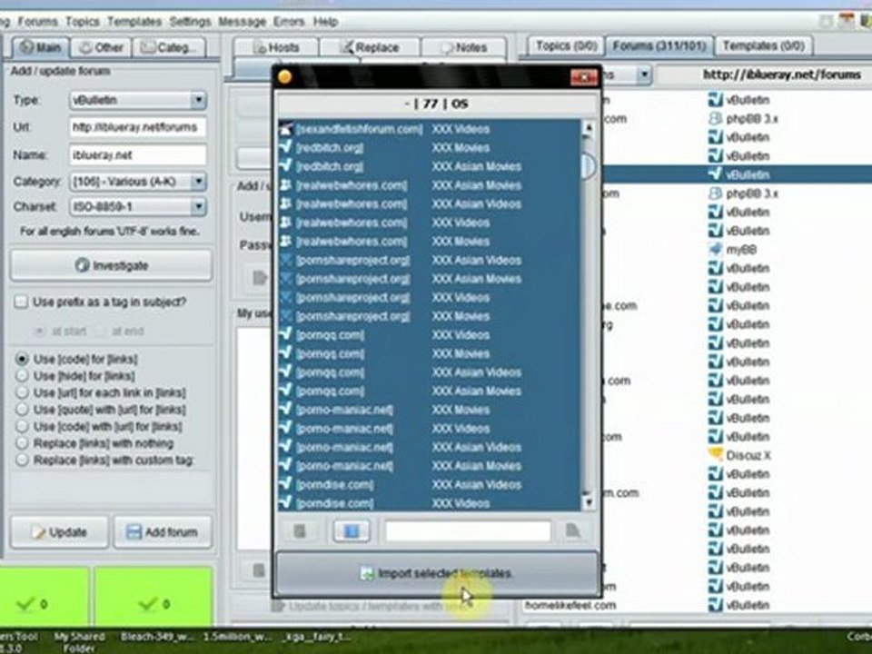Screen dimensions: 872x654
Task: Click the Discuz X forum type icon
Action: pyautogui.click(x=715, y=455)
